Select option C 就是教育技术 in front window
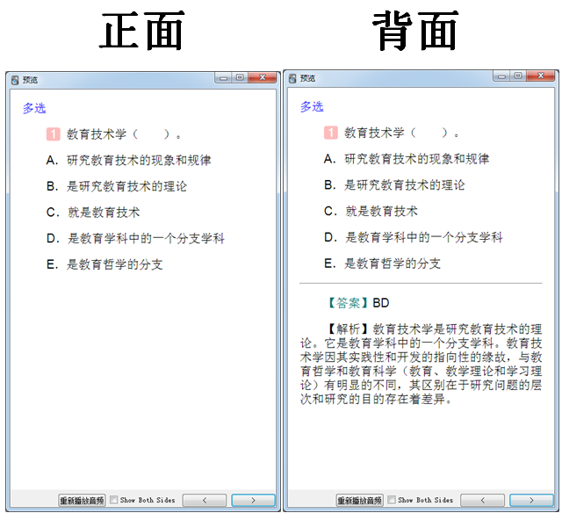The height and width of the screenshot is (513, 562). [x=93, y=213]
